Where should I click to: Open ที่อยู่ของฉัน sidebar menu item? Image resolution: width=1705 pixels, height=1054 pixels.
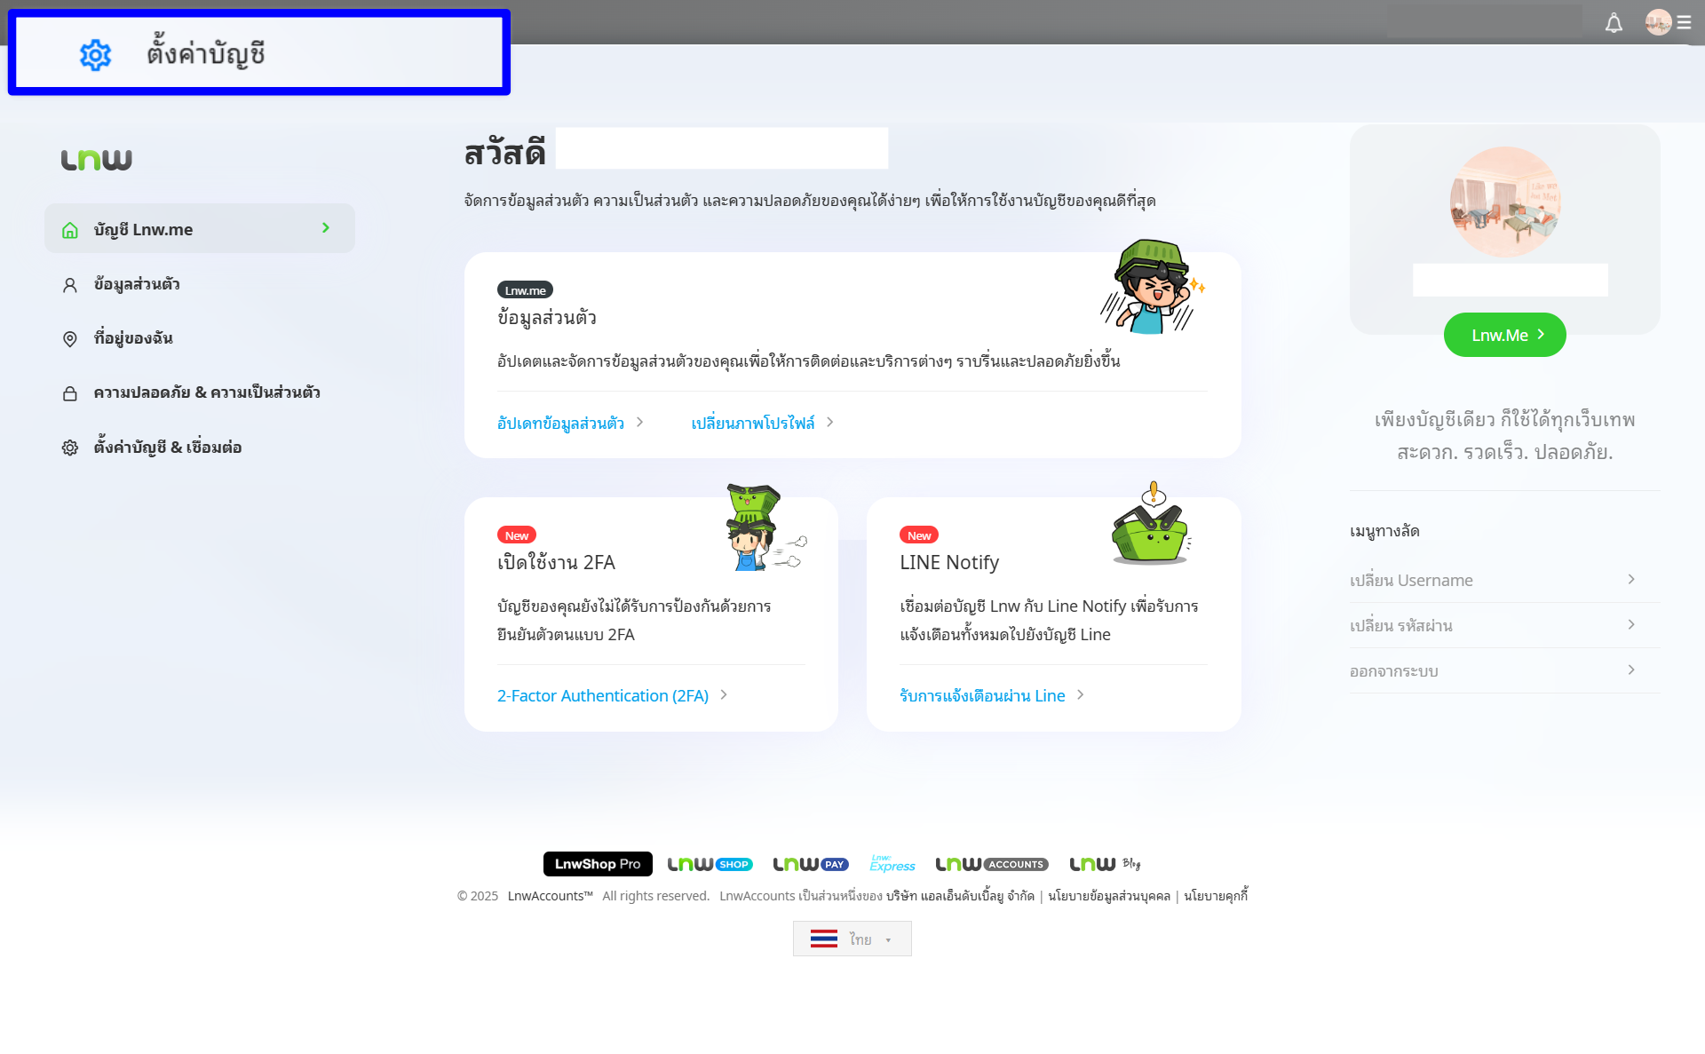[x=133, y=338]
